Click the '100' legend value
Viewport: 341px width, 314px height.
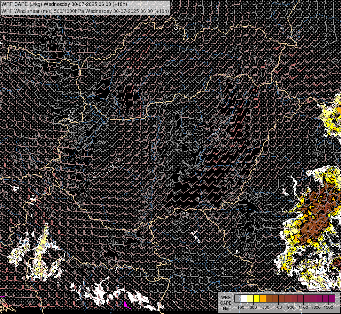tap(241, 307)
